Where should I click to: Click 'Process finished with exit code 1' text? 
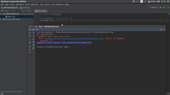(x=53, y=47)
